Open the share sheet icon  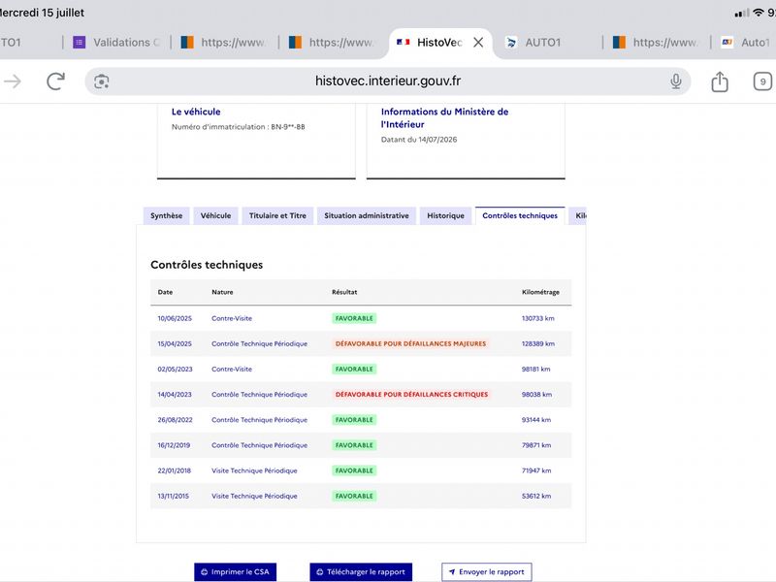click(x=720, y=81)
